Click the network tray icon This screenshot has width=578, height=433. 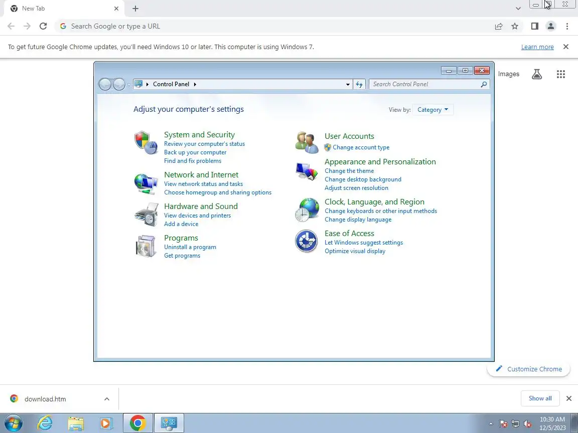coord(515,424)
